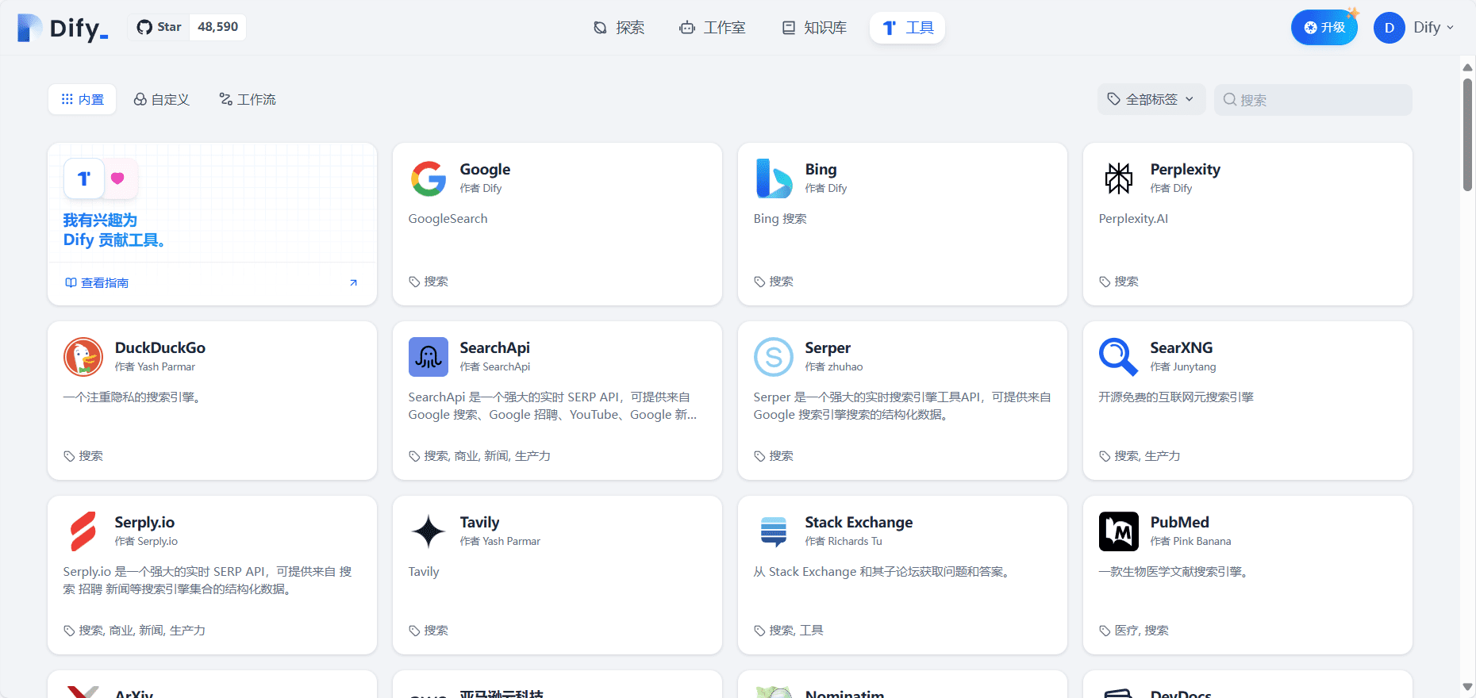Open the 工作流 workflow tools tab
The height and width of the screenshot is (698, 1476).
tap(248, 99)
